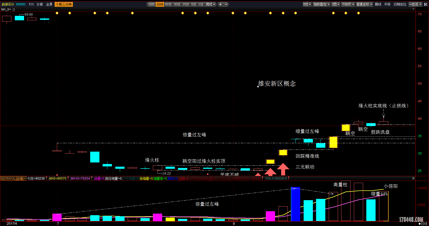Click the 日线 diamond icon at bottom right
The height and width of the screenshot is (226, 429).
pyautogui.click(x=423, y=224)
